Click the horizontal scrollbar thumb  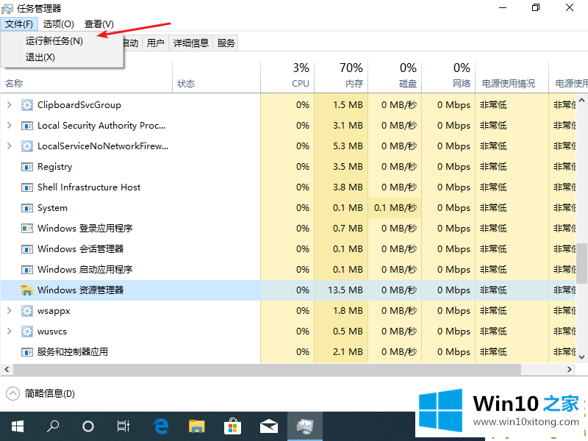[267, 370]
